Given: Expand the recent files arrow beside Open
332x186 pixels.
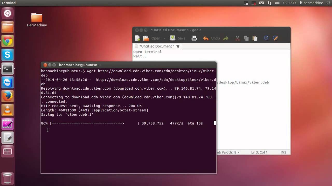Looking at the screenshot, I should [x=164, y=38].
